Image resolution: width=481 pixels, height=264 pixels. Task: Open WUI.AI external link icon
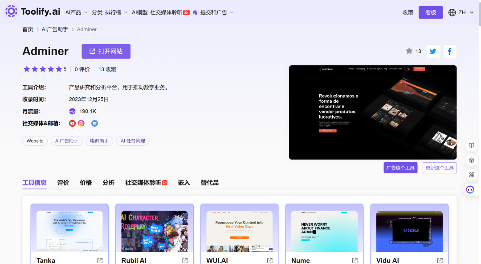(x=269, y=260)
